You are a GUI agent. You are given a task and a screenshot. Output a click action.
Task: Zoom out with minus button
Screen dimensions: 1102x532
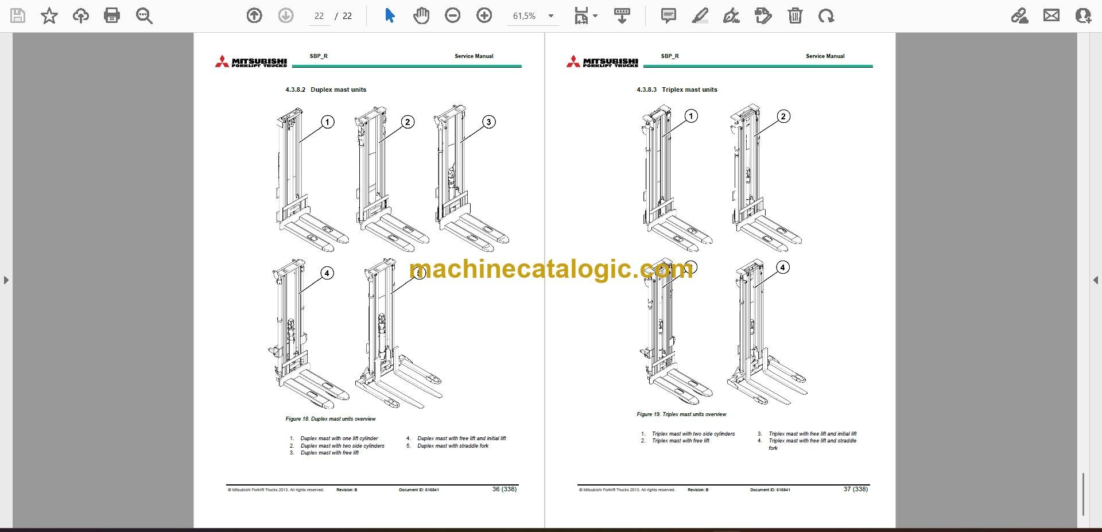tap(453, 15)
